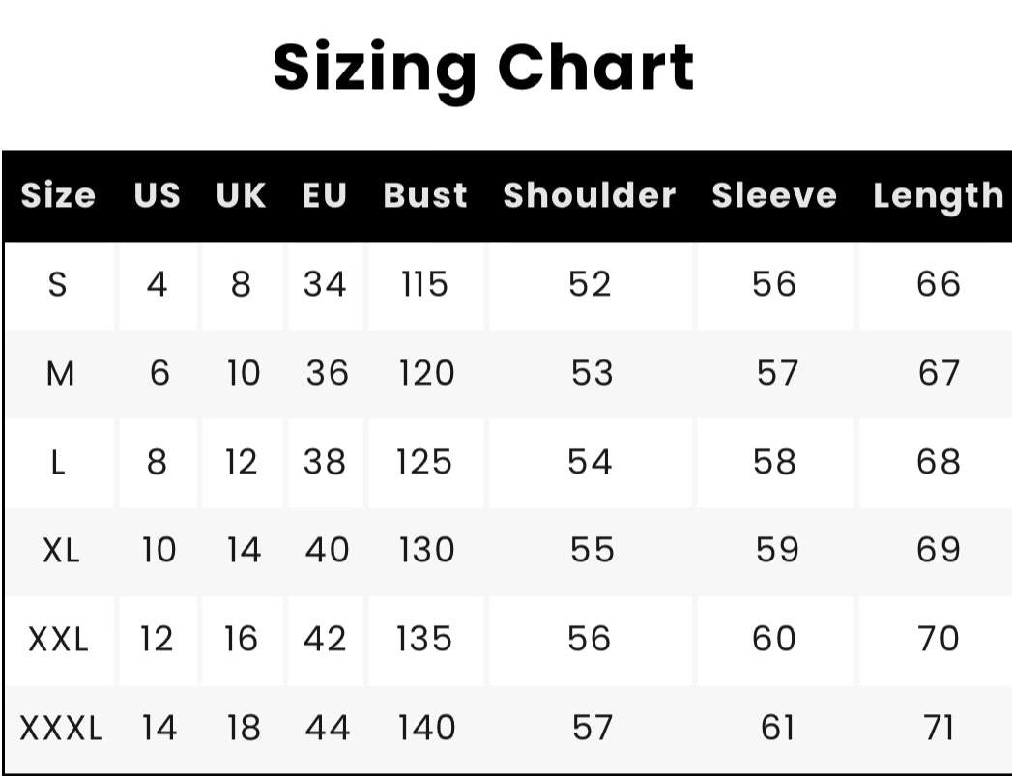1012x776 pixels.
Task: Click the Sizing Chart title
Action: click(482, 70)
